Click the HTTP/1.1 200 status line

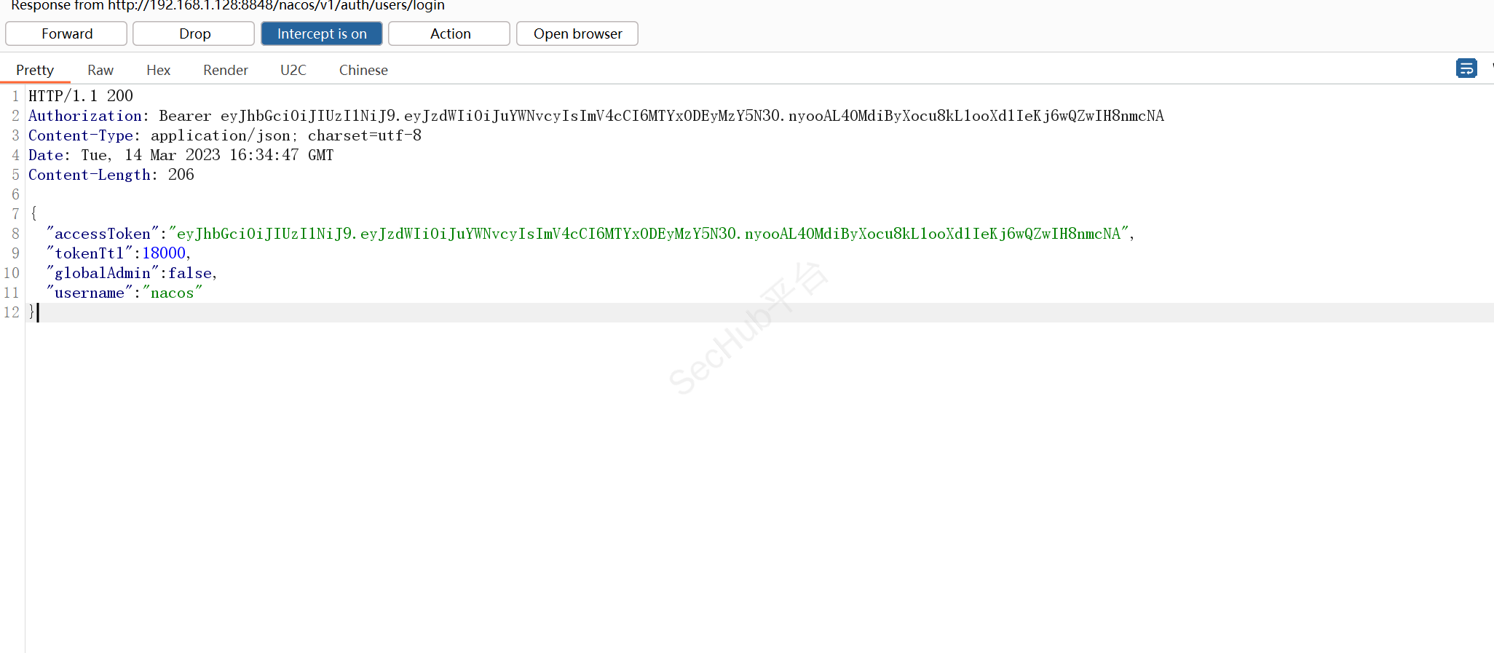[80, 96]
